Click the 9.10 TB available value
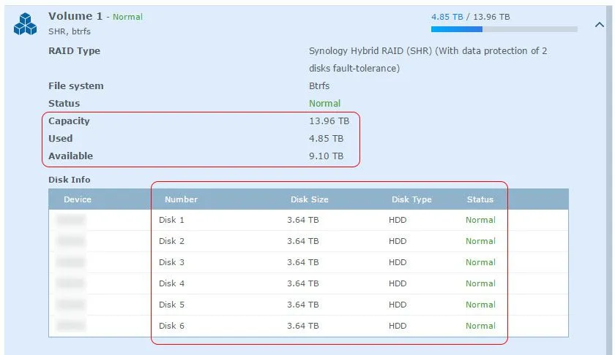This screenshot has width=615, height=355. (326, 156)
